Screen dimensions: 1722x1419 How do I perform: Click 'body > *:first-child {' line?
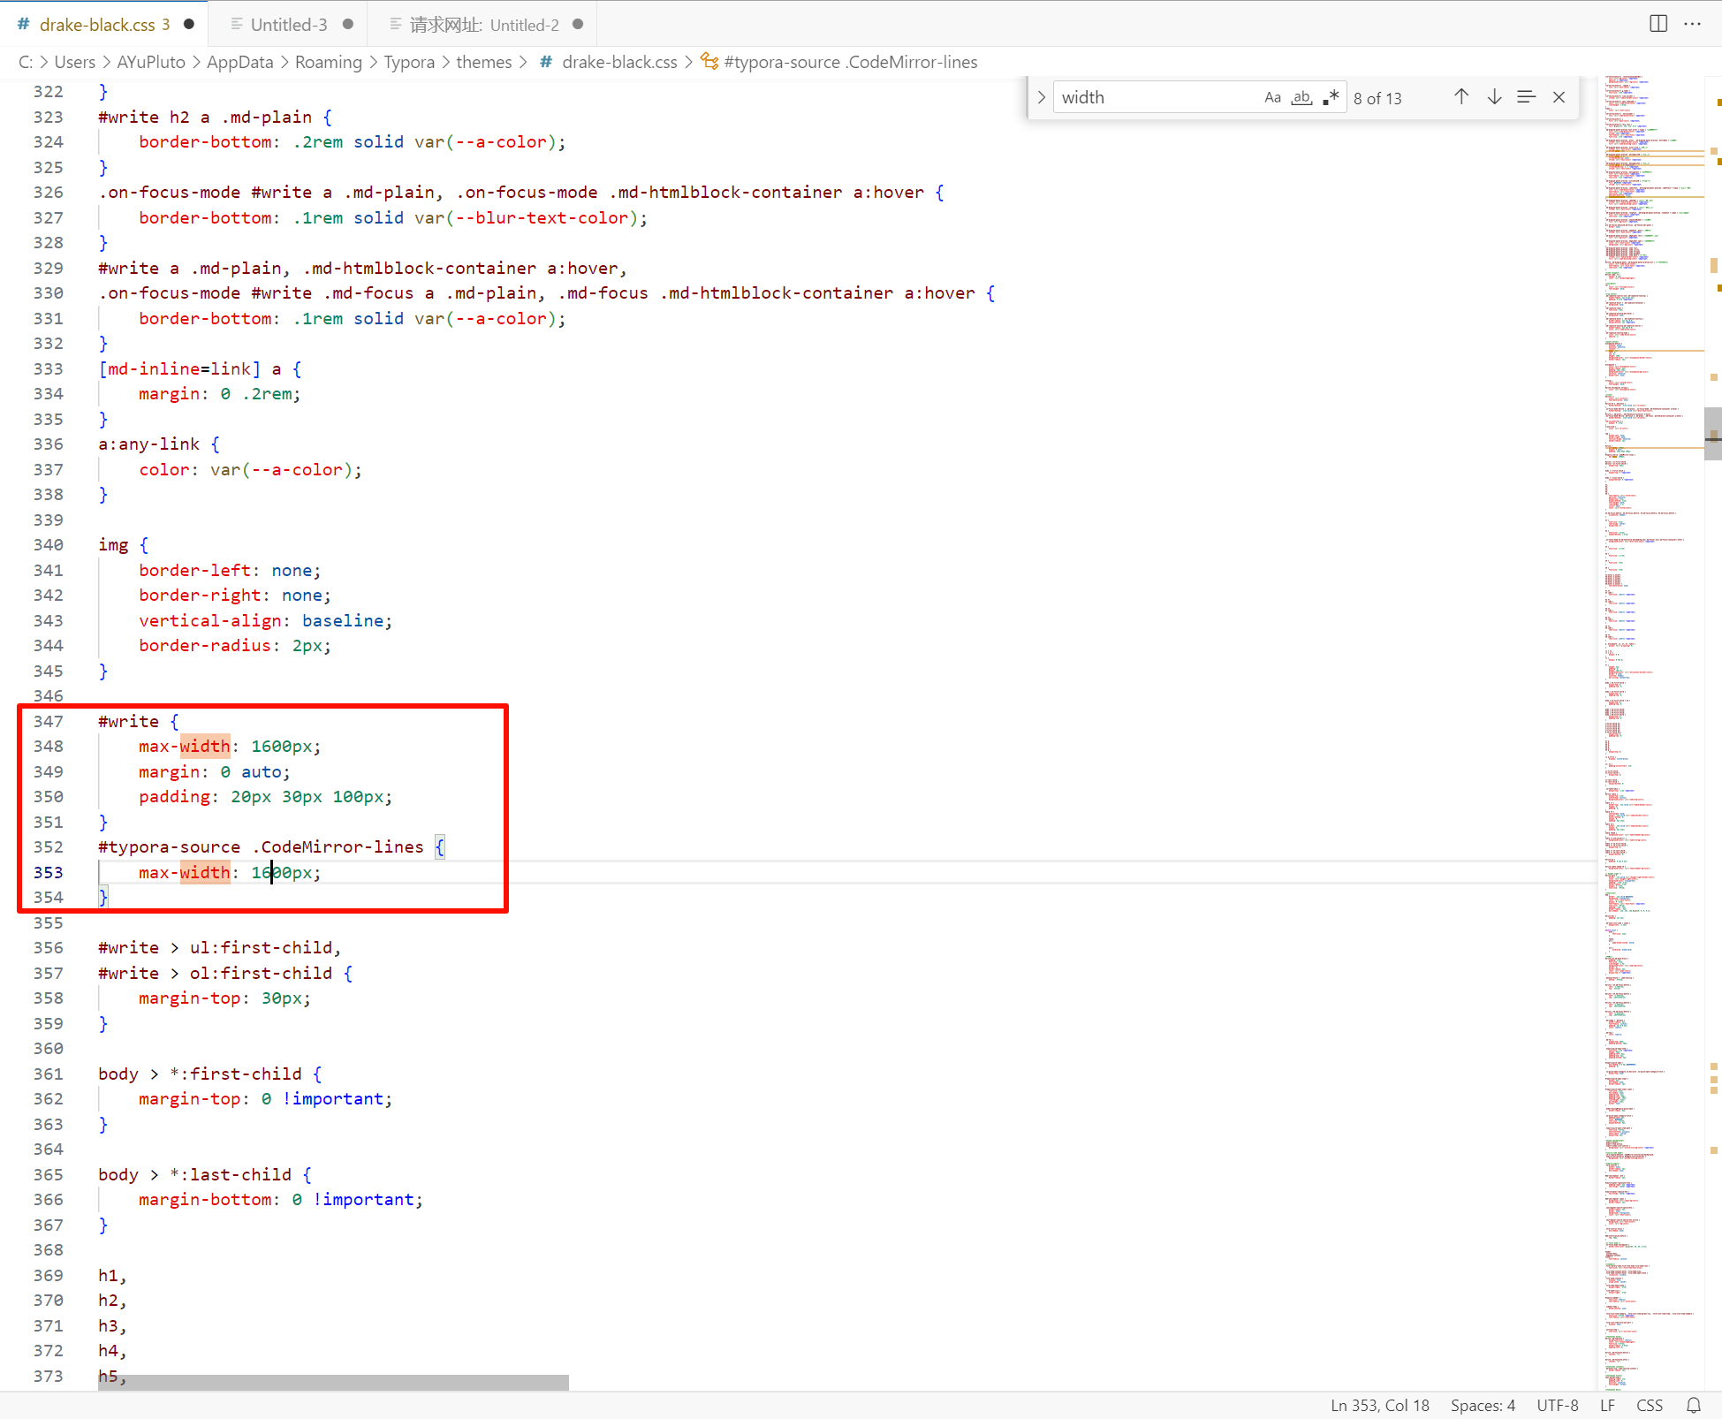210,1074
